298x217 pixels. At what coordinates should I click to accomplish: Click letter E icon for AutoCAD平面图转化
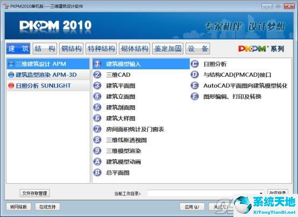coord(194,85)
